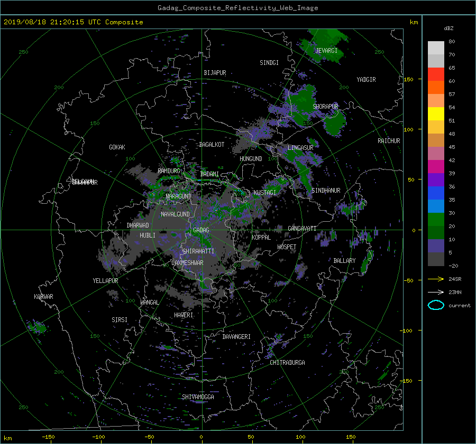Screen dimensions: 476x444
Task: Click the BAGALKOT city label
Action: [x=212, y=145]
